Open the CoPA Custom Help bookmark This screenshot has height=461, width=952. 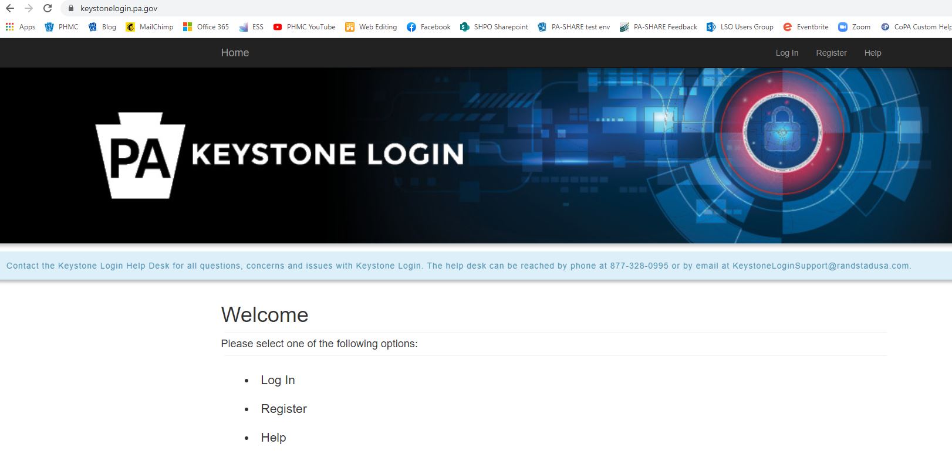tap(916, 27)
